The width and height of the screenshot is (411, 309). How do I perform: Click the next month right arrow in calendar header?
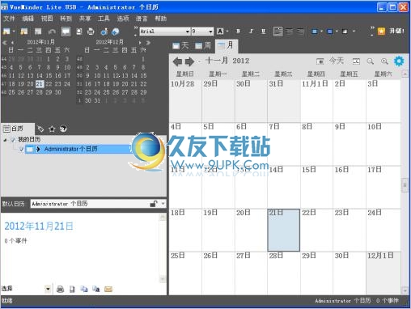pos(189,61)
